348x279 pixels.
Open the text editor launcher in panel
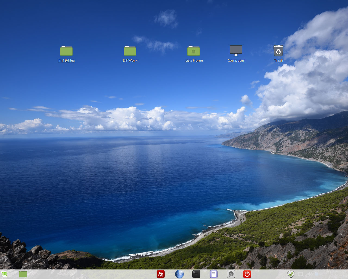point(214,274)
